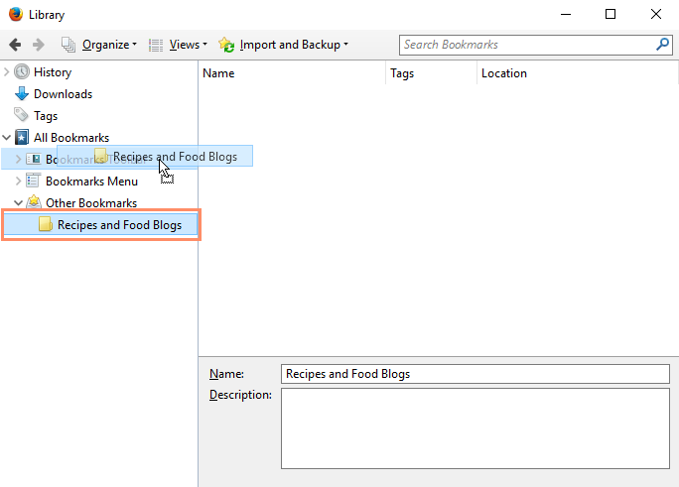Click in the Search Bookmarks field

[526, 45]
